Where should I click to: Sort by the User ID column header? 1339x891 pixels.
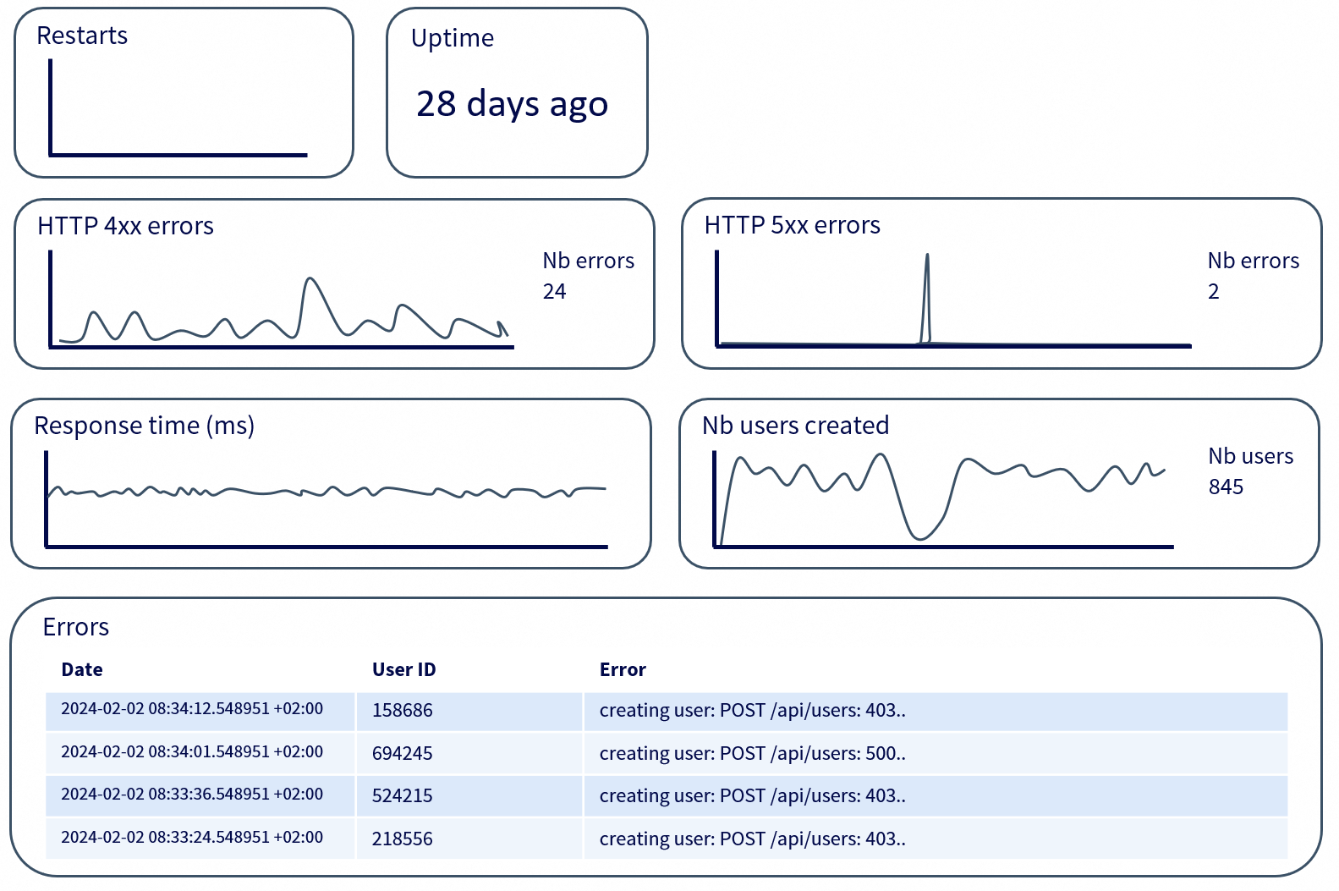(x=403, y=670)
